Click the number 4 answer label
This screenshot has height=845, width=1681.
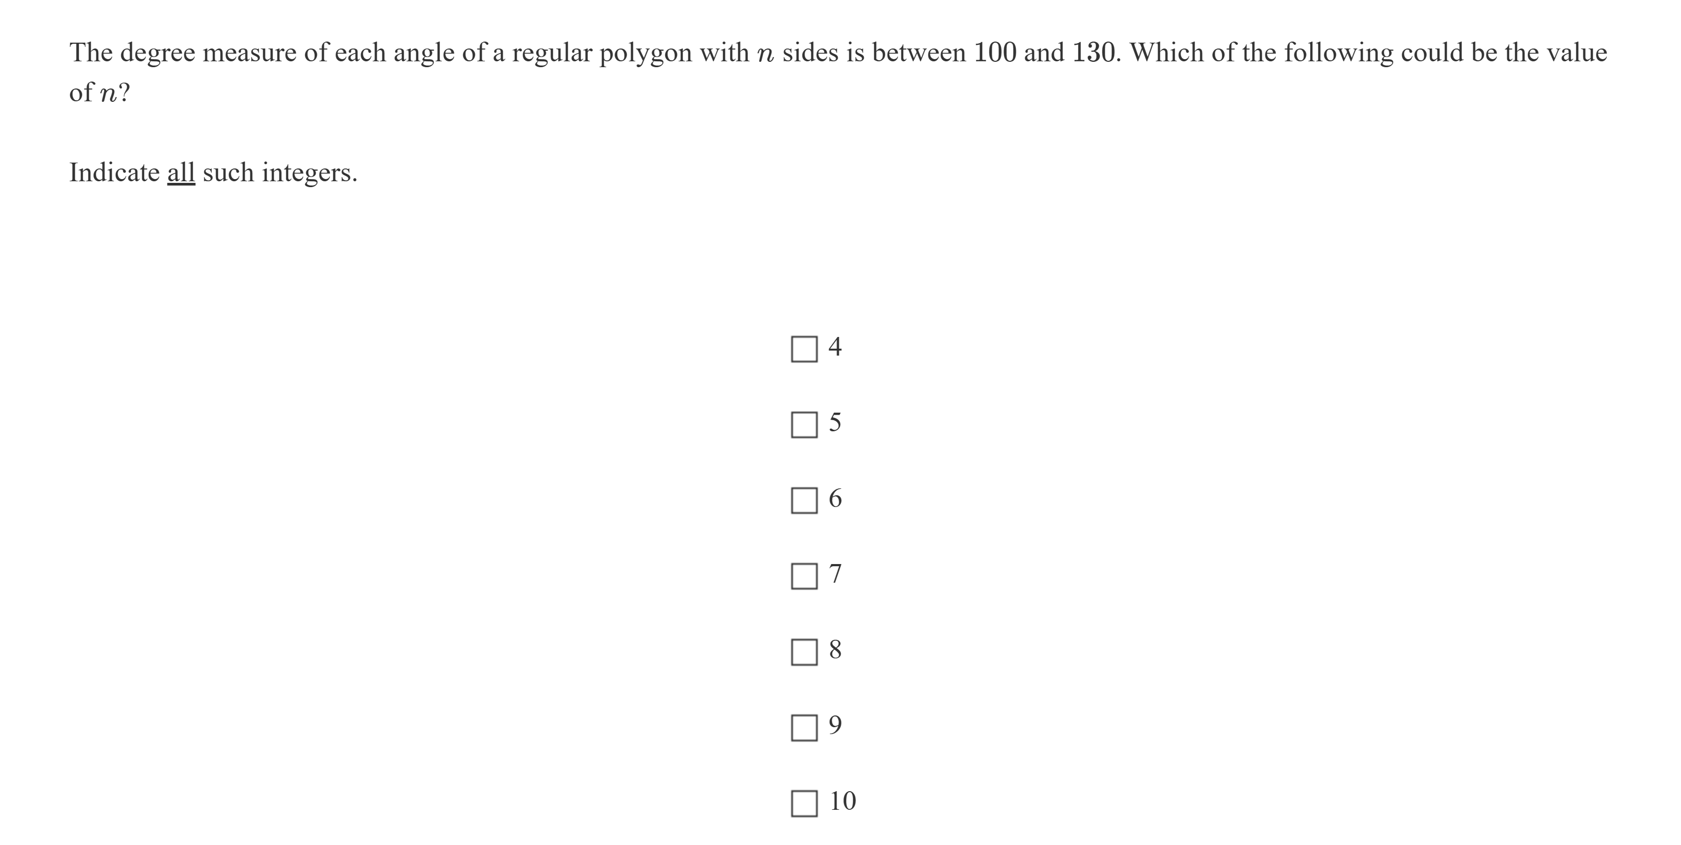(834, 347)
